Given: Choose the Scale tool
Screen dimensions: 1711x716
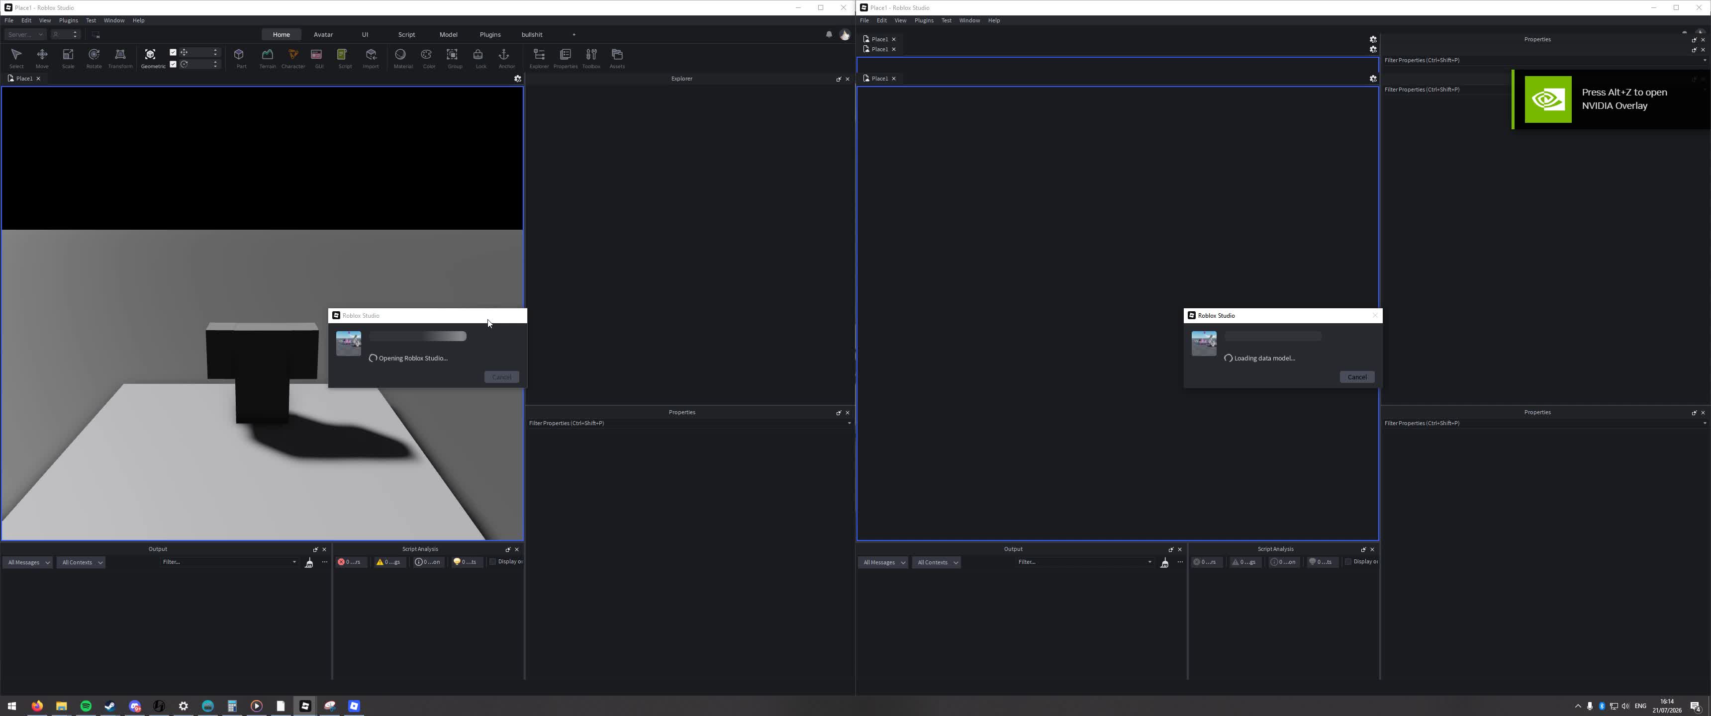Looking at the screenshot, I should click(x=68, y=58).
